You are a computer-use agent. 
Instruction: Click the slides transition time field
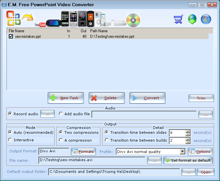177,133
